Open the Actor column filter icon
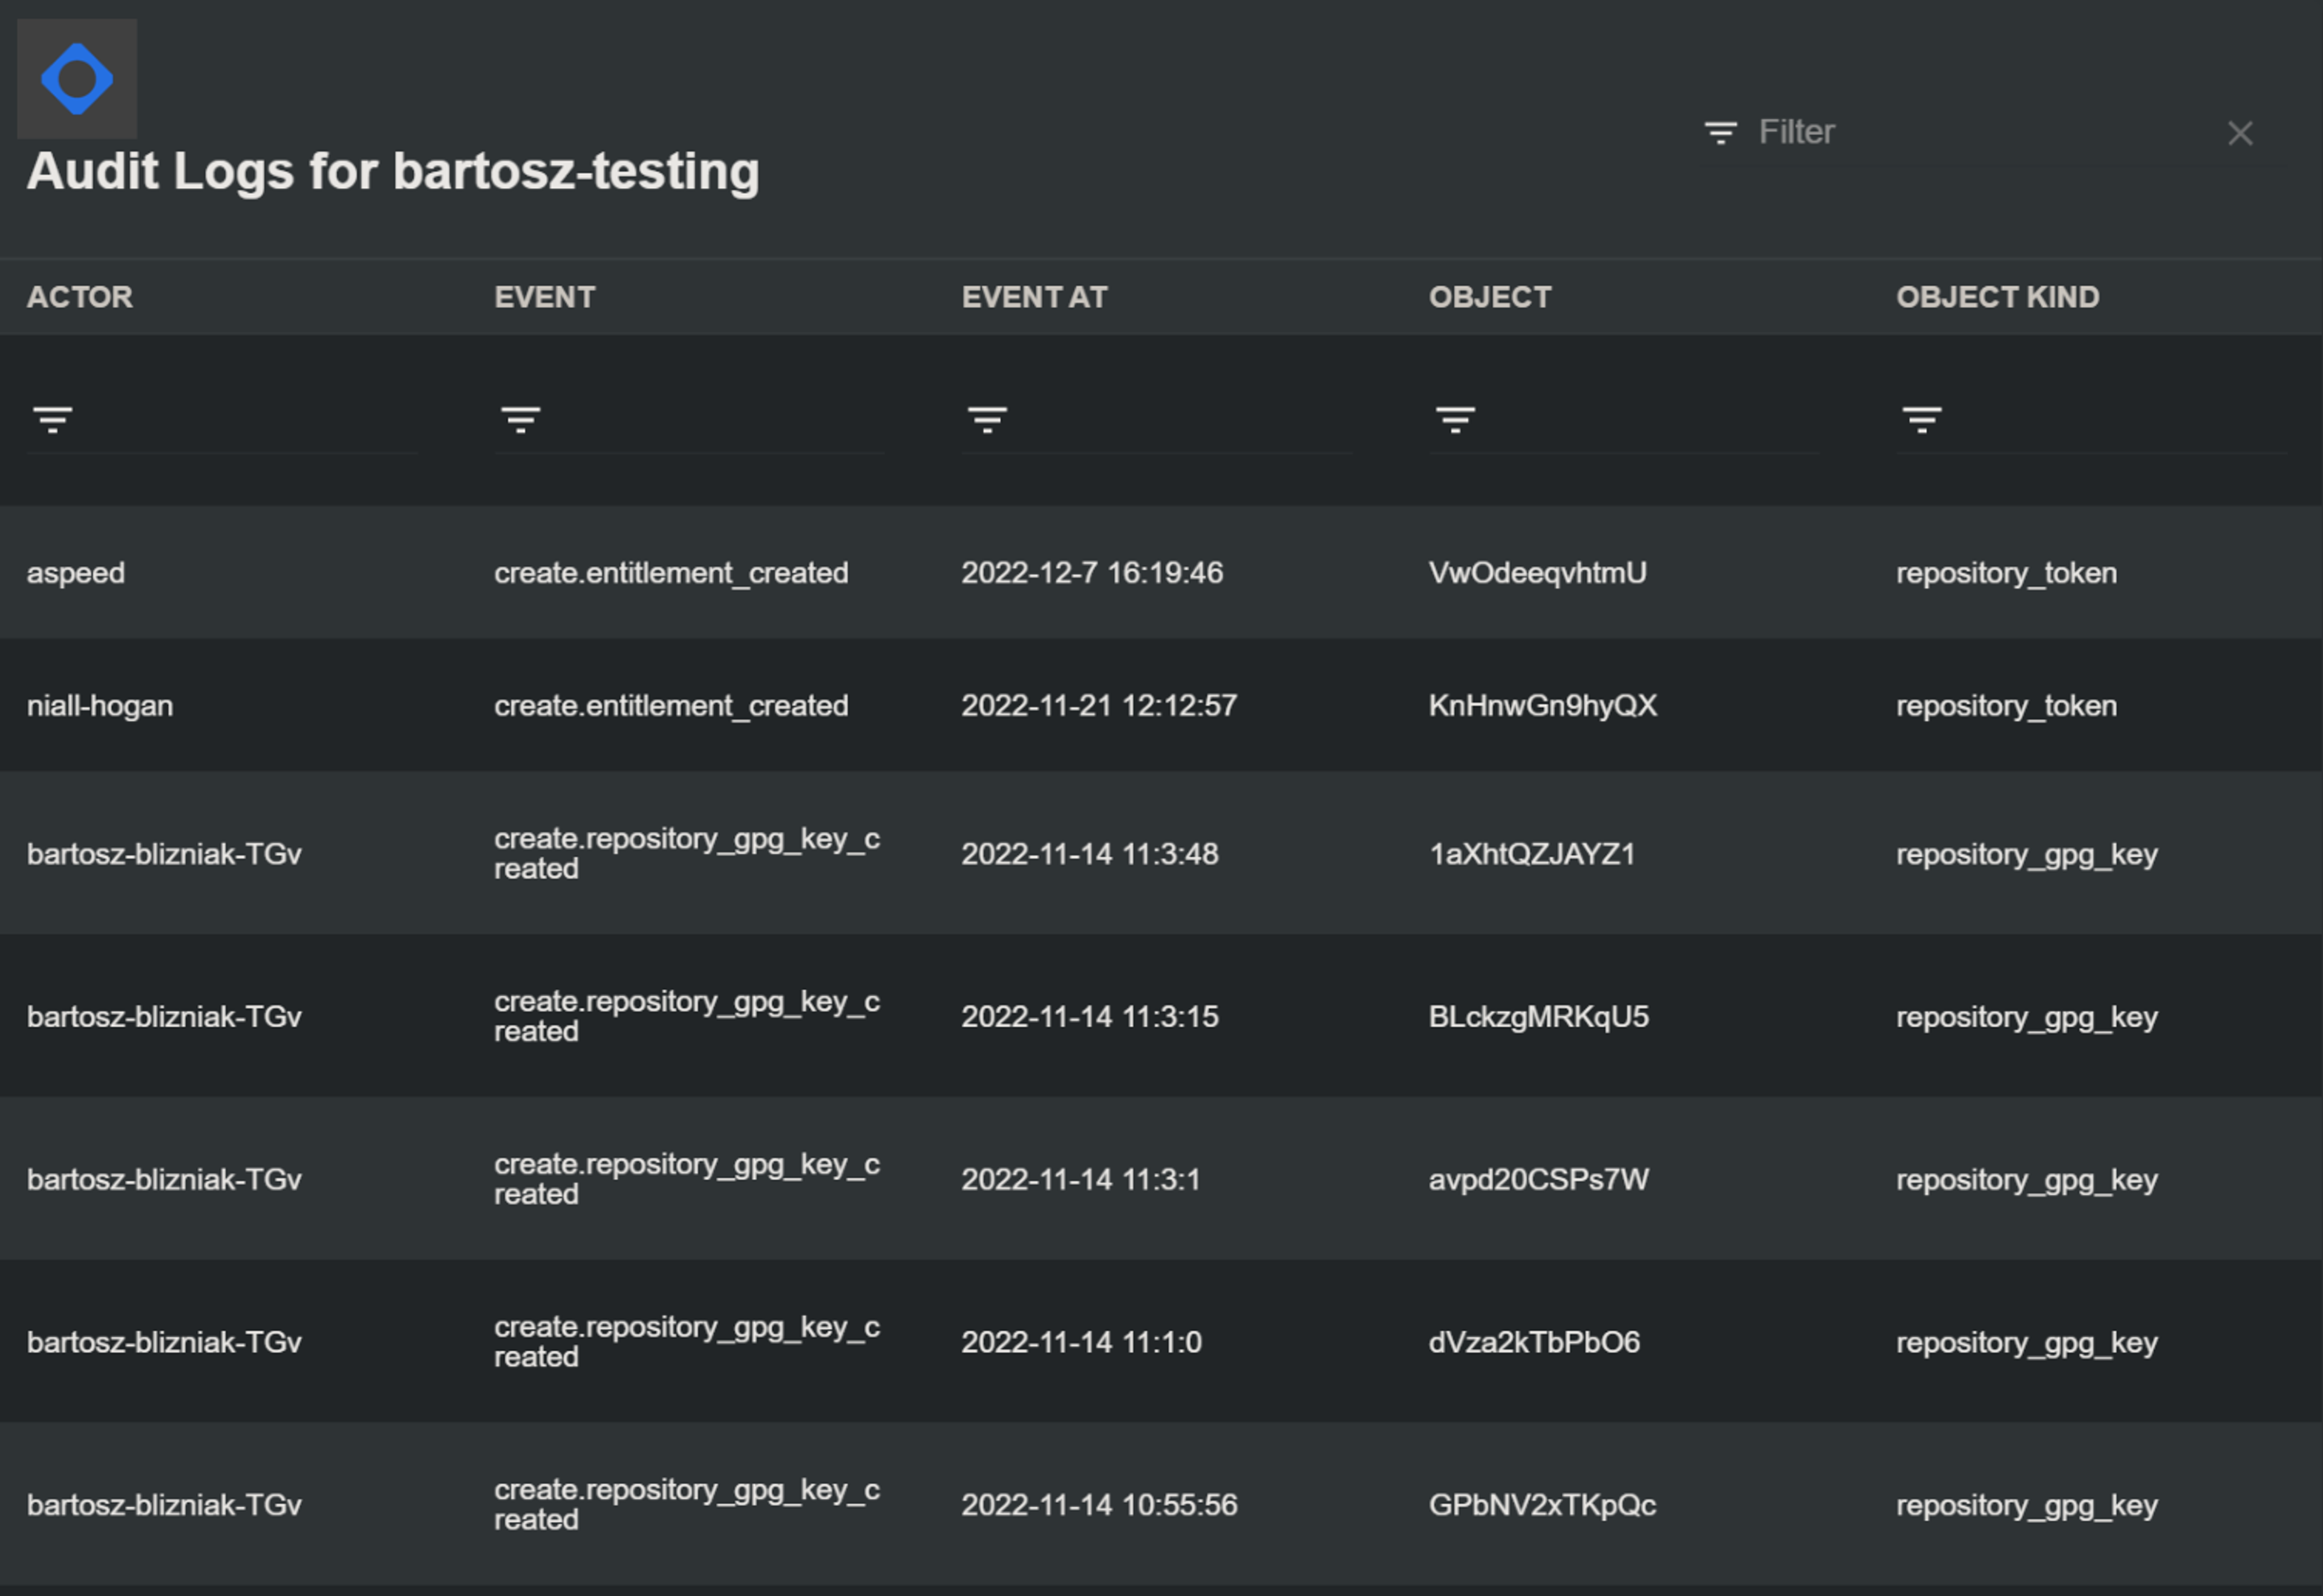This screenshot has height=1596, width=2323. point(53,418)
